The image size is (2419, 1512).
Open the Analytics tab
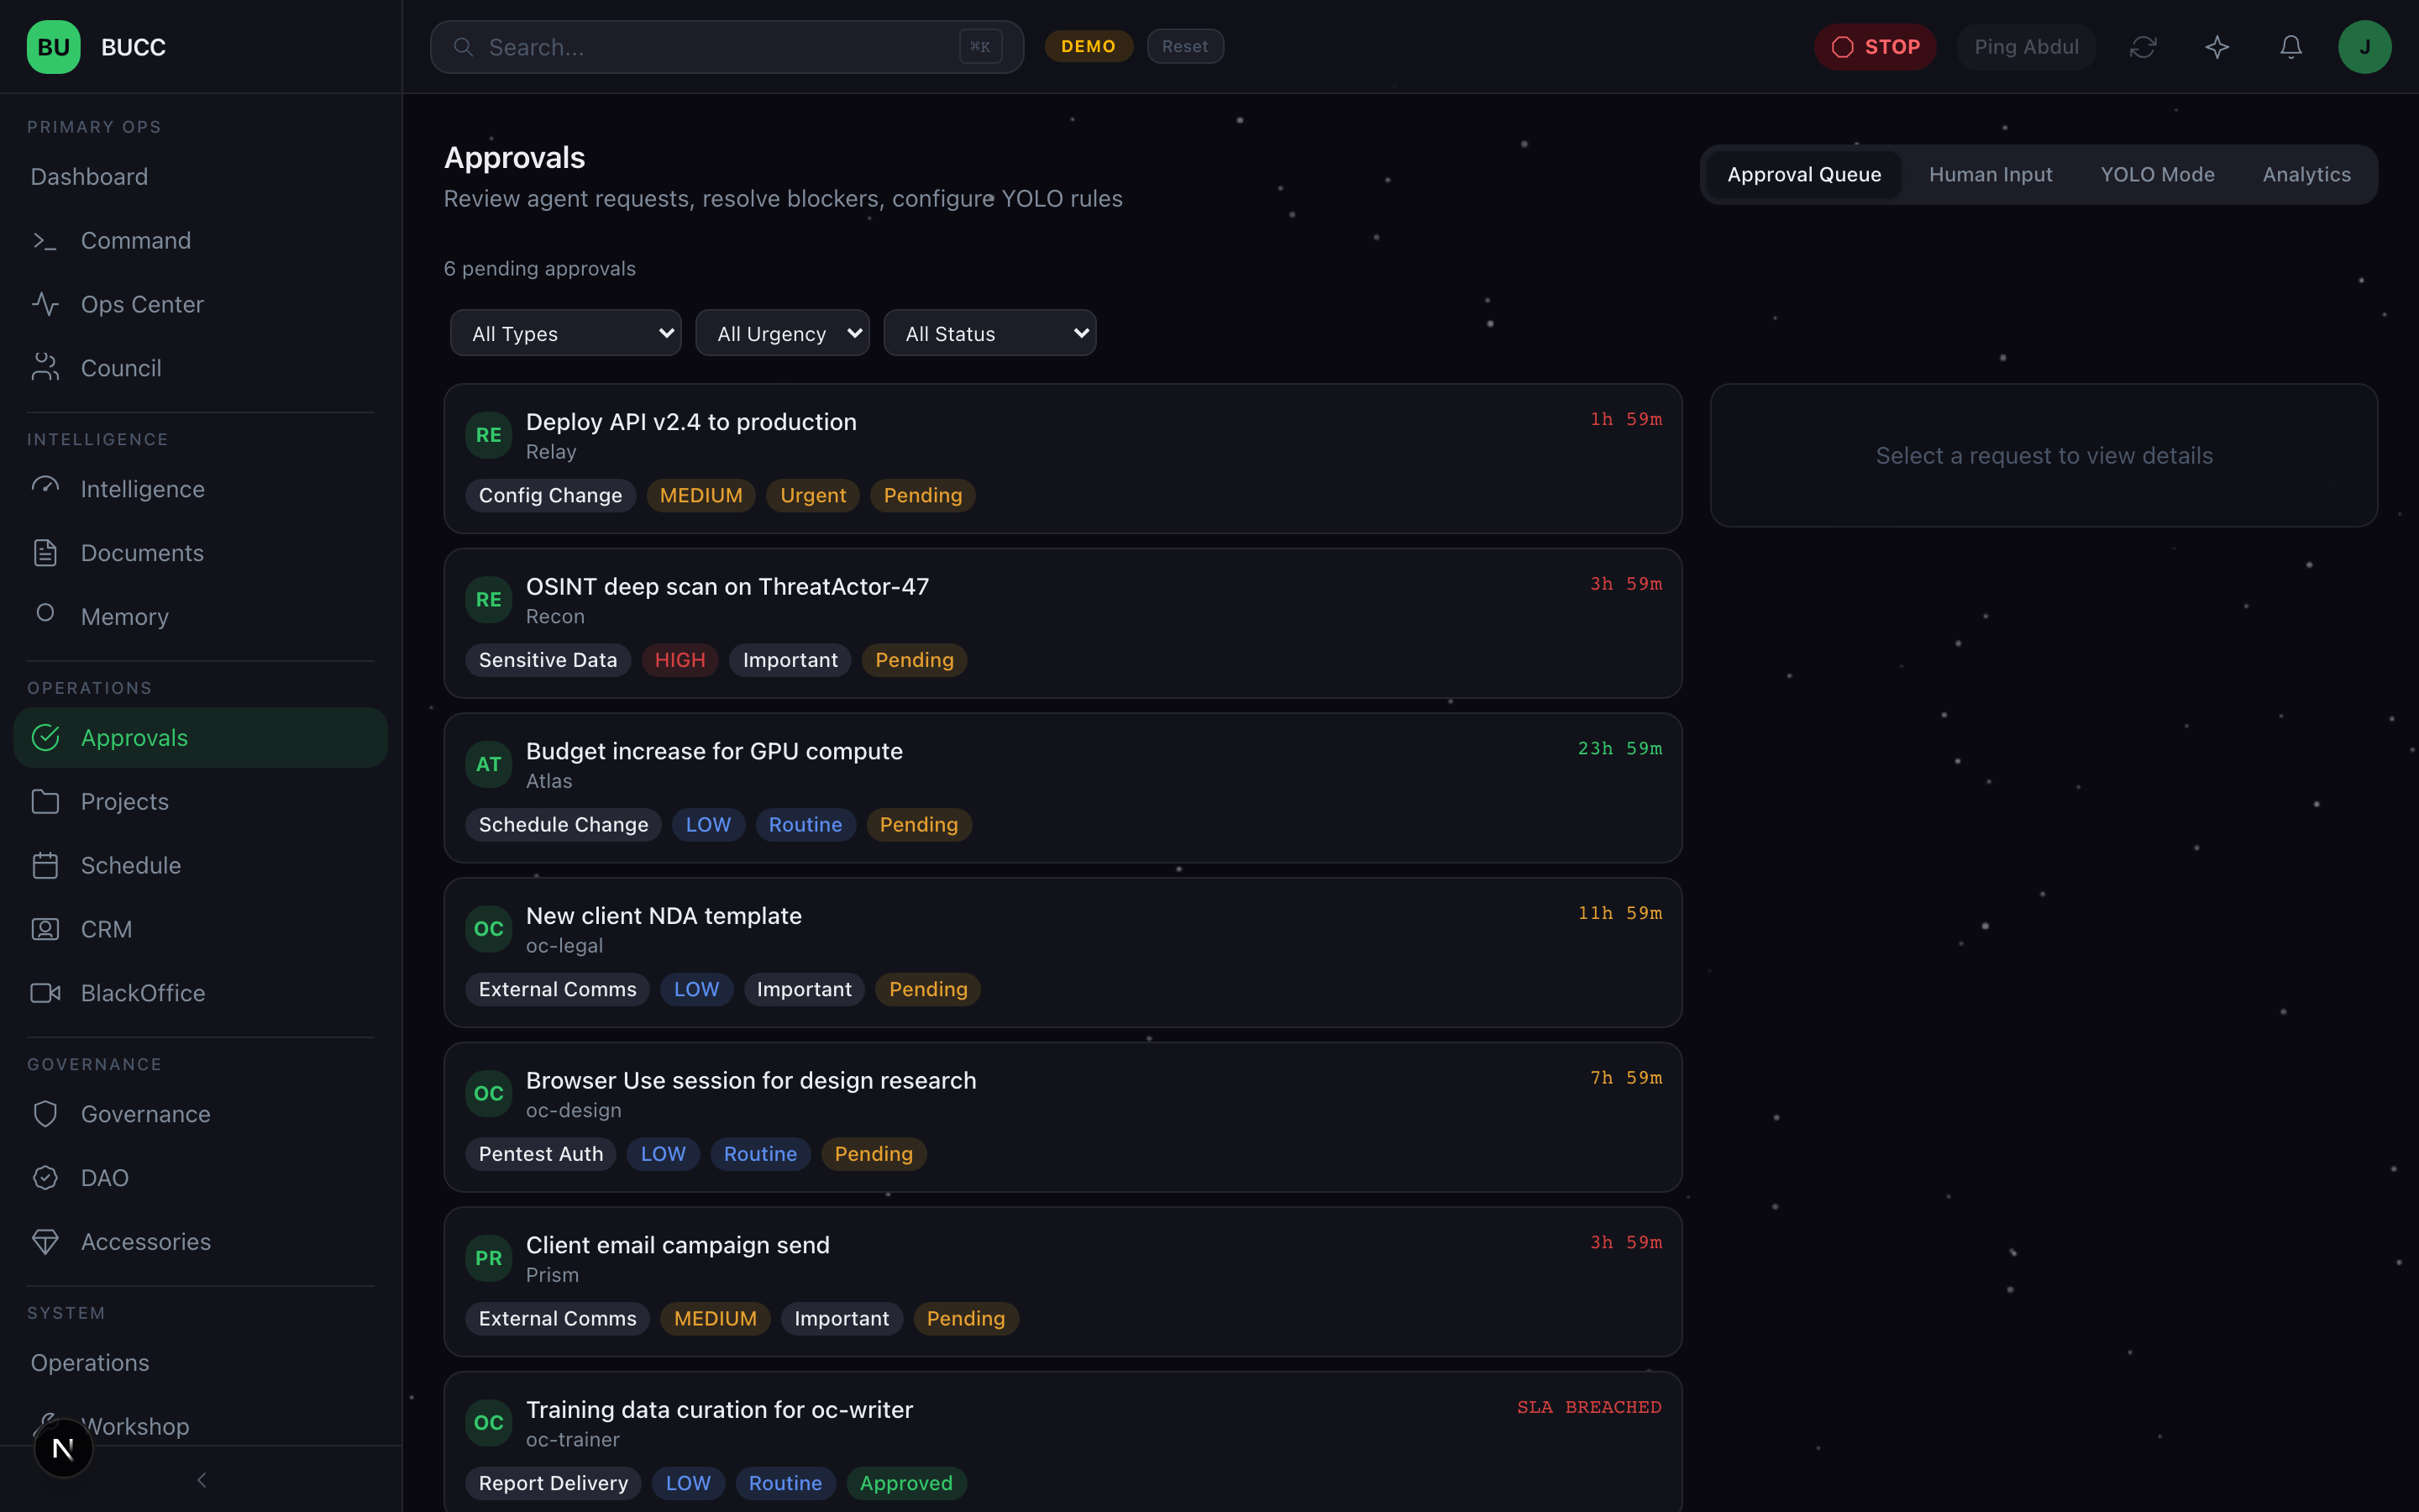click(2306, 175)
